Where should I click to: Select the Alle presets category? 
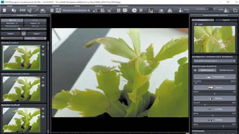(x=12, y=20)
